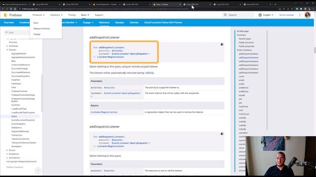Image resolution: width=316 pixels, height=177 pixels.
Task: Open AggregateQuery in the class tree
Action: pyautogui.click(x=19, y=54)
